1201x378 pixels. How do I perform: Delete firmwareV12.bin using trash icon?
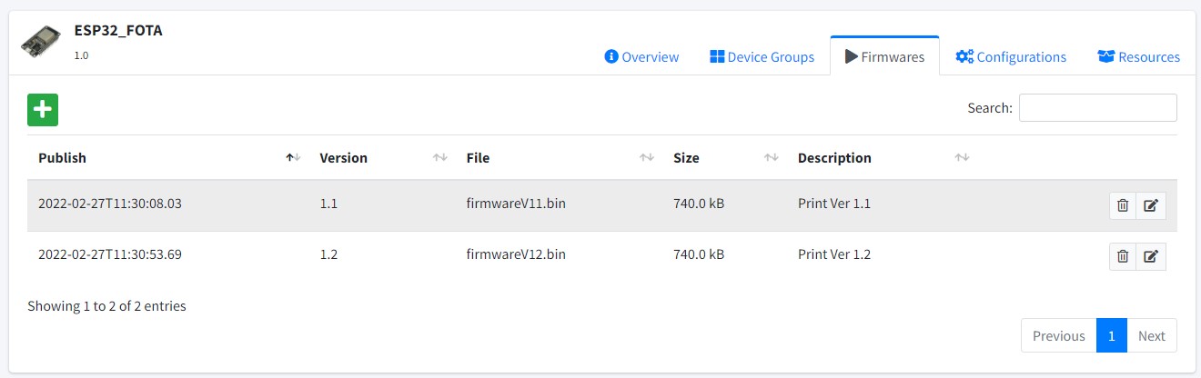pyautogui.click(x=1123, y=256)
